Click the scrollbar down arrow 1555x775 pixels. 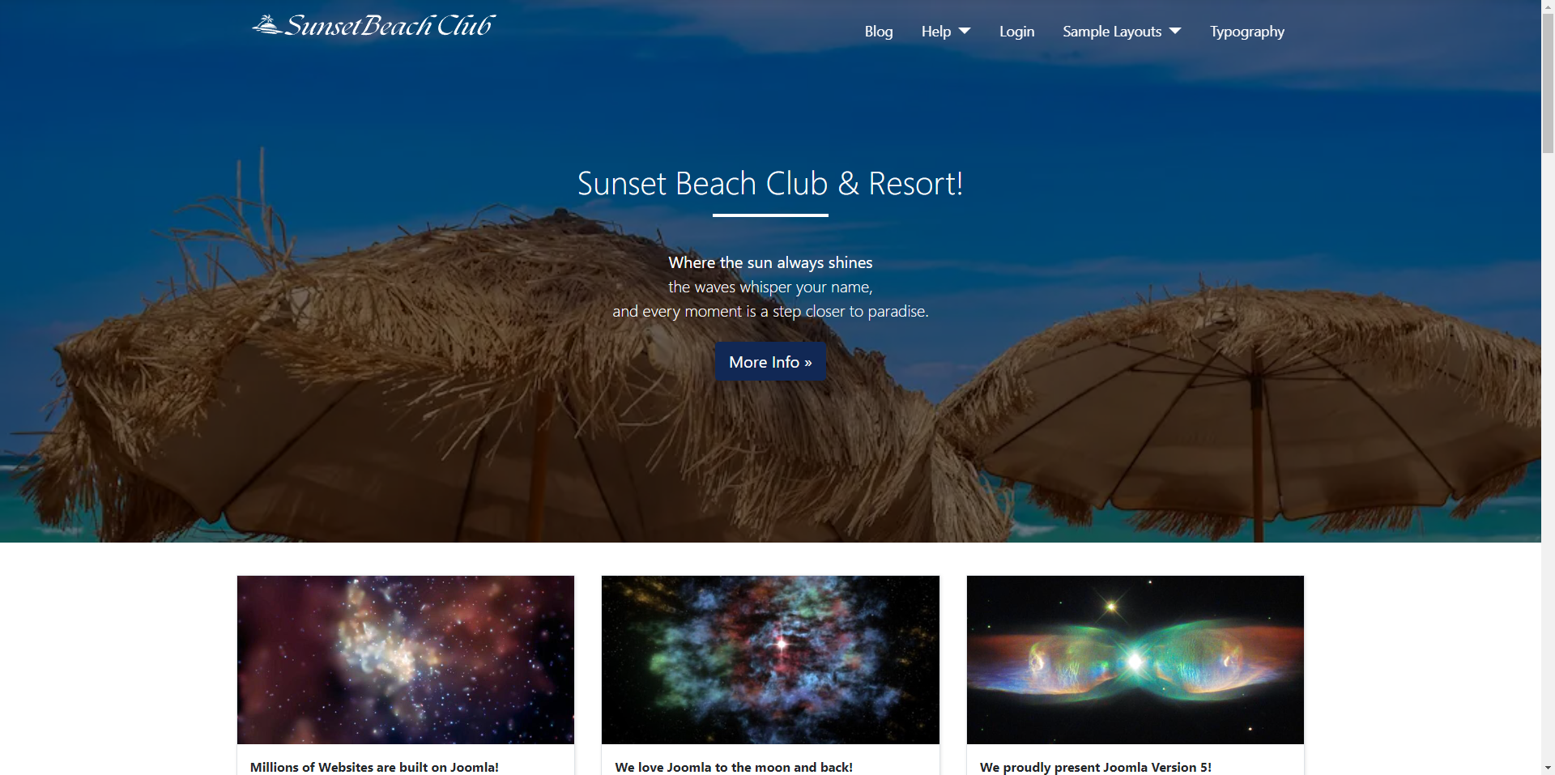(1548, 768)
